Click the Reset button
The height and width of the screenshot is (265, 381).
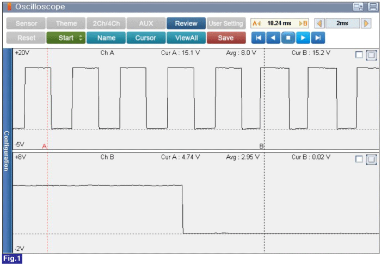(26, 38)
